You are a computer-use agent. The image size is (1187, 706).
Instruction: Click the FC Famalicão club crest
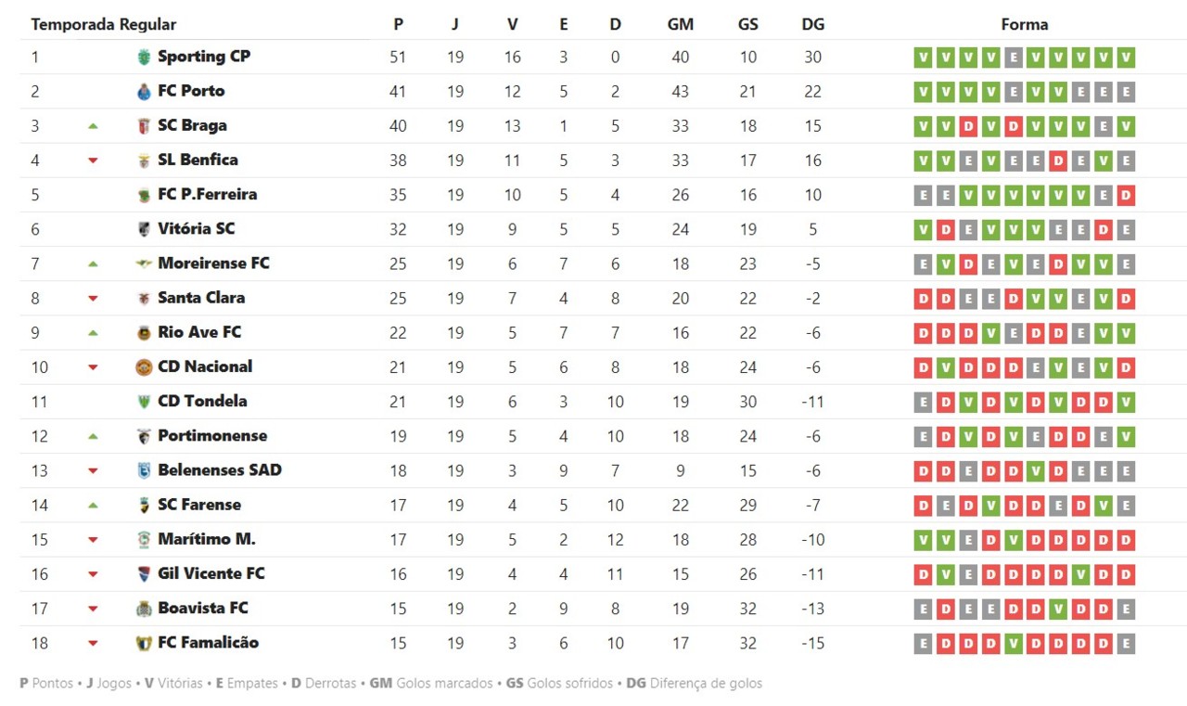[x=144, y=643]
